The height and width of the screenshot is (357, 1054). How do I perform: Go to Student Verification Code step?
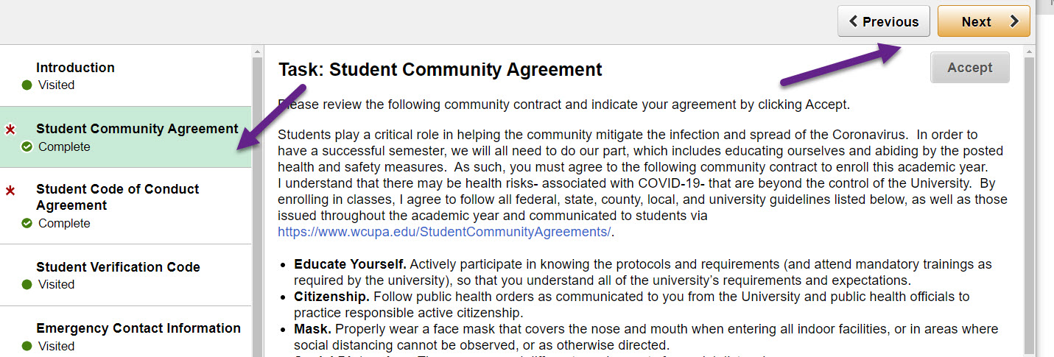(x=118, y=267)
